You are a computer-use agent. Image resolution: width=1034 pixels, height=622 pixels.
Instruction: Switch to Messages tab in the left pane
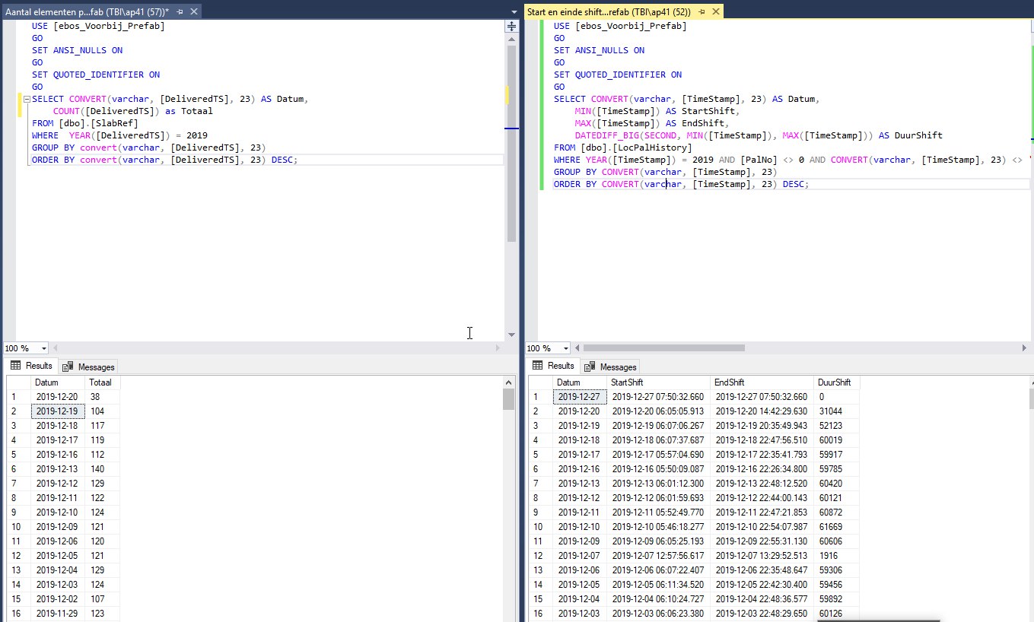tap(89, 367)
